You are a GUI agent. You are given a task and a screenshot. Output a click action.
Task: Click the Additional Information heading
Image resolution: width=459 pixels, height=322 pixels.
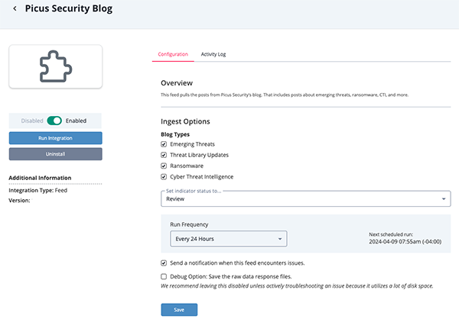[x=40, y=178]
